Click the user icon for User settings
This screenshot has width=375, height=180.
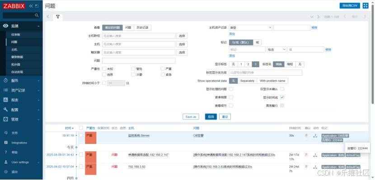(6, 162)
